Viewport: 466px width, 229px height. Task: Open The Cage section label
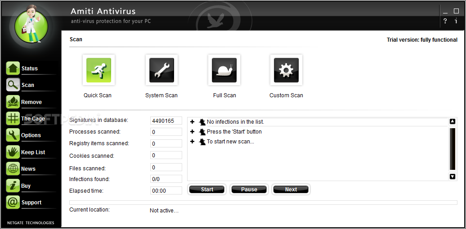33,118
